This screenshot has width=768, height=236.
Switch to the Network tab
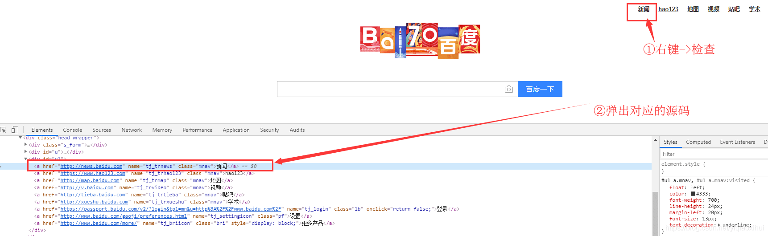click(132, 130)
